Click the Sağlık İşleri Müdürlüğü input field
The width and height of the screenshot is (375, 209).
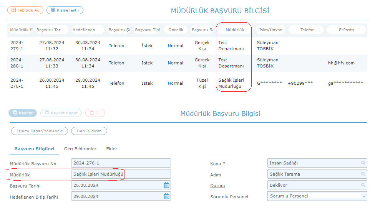121,174
